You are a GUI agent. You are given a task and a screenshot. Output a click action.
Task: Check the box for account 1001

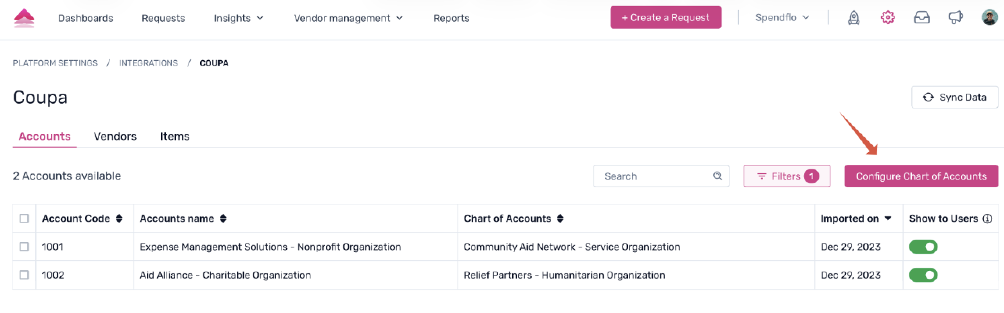pyautogui.click(x=24, y=247)
